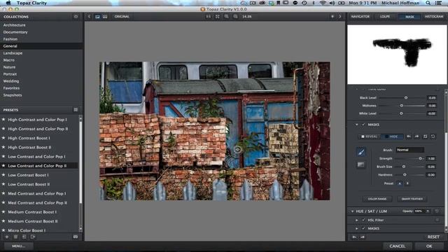Click the mask redo arrow icon
The width and height of the screenshot is (448, 252).
coord(417,136)
